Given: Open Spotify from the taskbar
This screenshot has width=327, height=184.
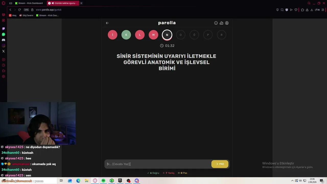Looking at the screenshot, I should pyautogui.click(x=103, y=181).
